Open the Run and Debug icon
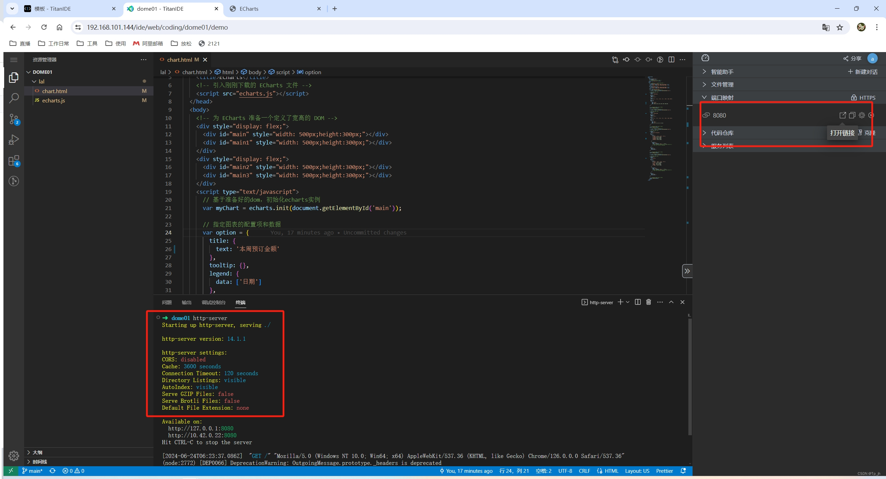The height and width of the screenshot is (479, 886). click(14, 140)
